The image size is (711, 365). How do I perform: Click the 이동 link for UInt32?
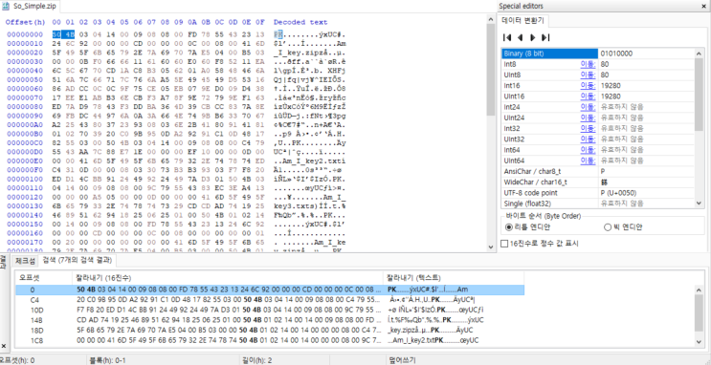click(588, 140)
